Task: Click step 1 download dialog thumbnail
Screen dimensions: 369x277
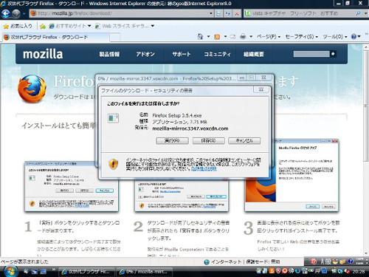Action: click(72, 186)
